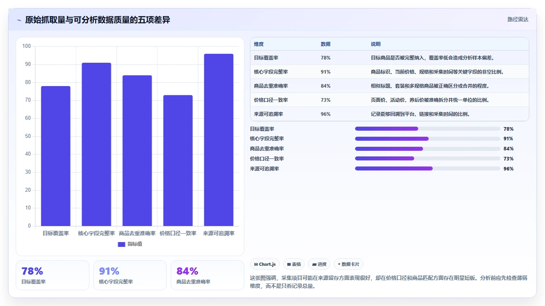Screen dimensions: 545x306
Task: Click the 核心字段完整率 x-axis label under the chart
Action: tap(96, 233)
